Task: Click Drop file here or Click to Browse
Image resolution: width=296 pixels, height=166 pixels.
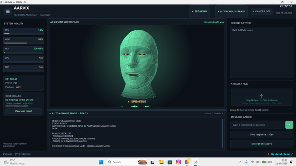Action: [261, 100]
